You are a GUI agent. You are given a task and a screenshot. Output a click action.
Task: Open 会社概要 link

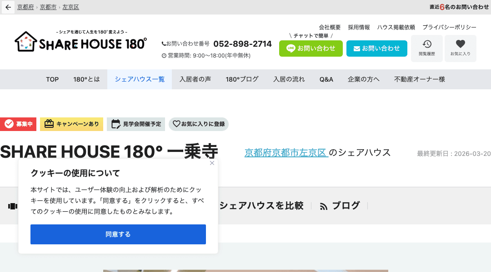[x=330, y=28]
